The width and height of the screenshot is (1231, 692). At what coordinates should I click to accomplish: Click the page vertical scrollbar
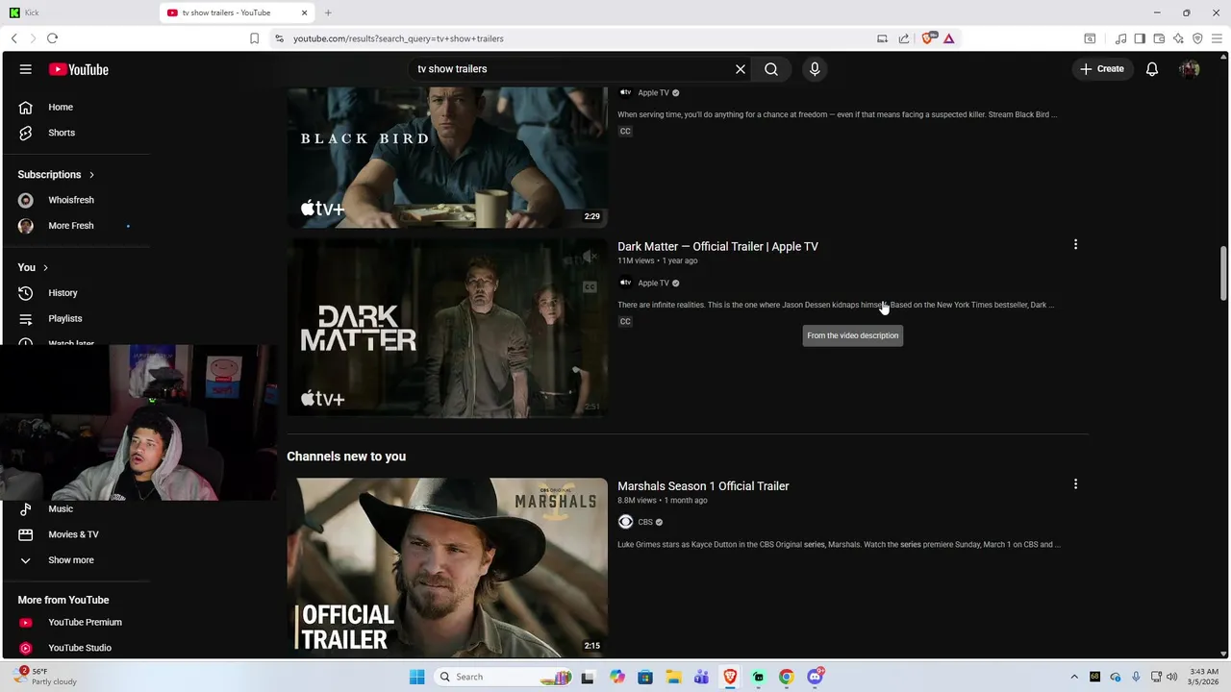[x=1223, y=274]
